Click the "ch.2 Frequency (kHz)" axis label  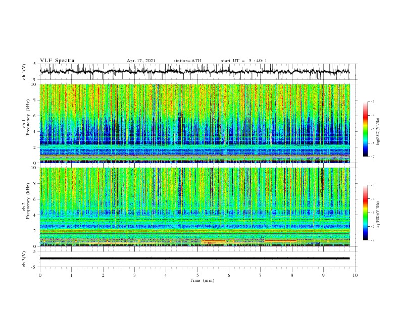(x=26, y=201)
